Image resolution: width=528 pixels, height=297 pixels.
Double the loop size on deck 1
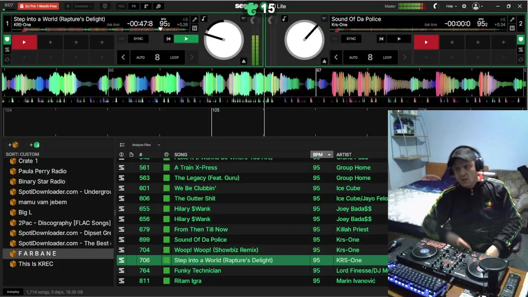click(x=192, y=57)
